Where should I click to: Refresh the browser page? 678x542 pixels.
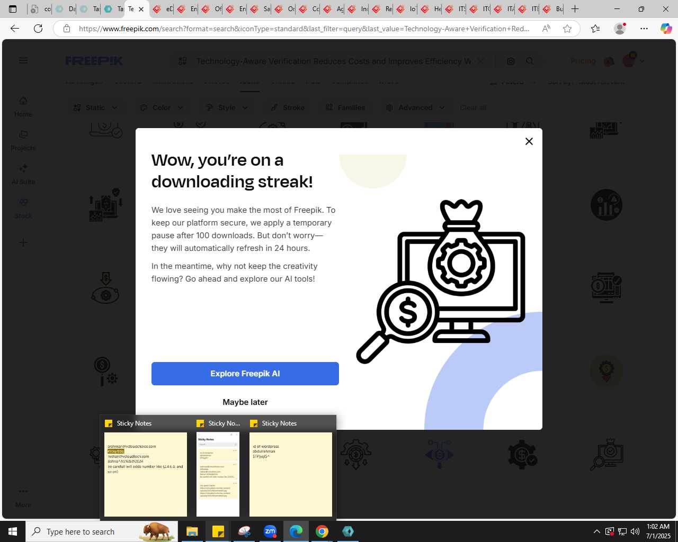tap(38, 29)
